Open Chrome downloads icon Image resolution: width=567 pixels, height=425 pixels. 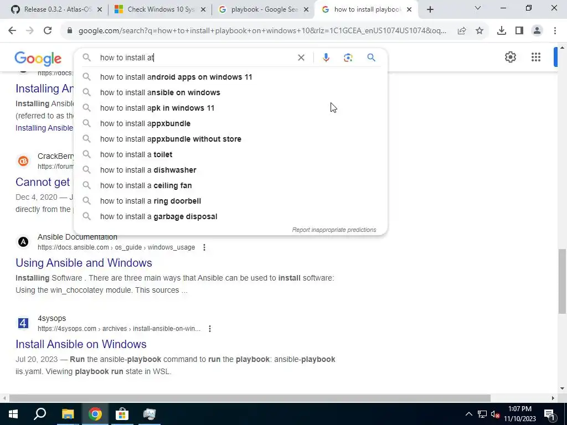[502, 31]
